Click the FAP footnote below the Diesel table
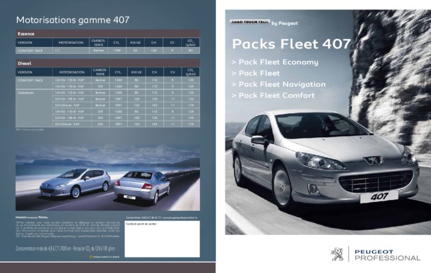The width and height of the screenshot is (431, 273). 29,130
